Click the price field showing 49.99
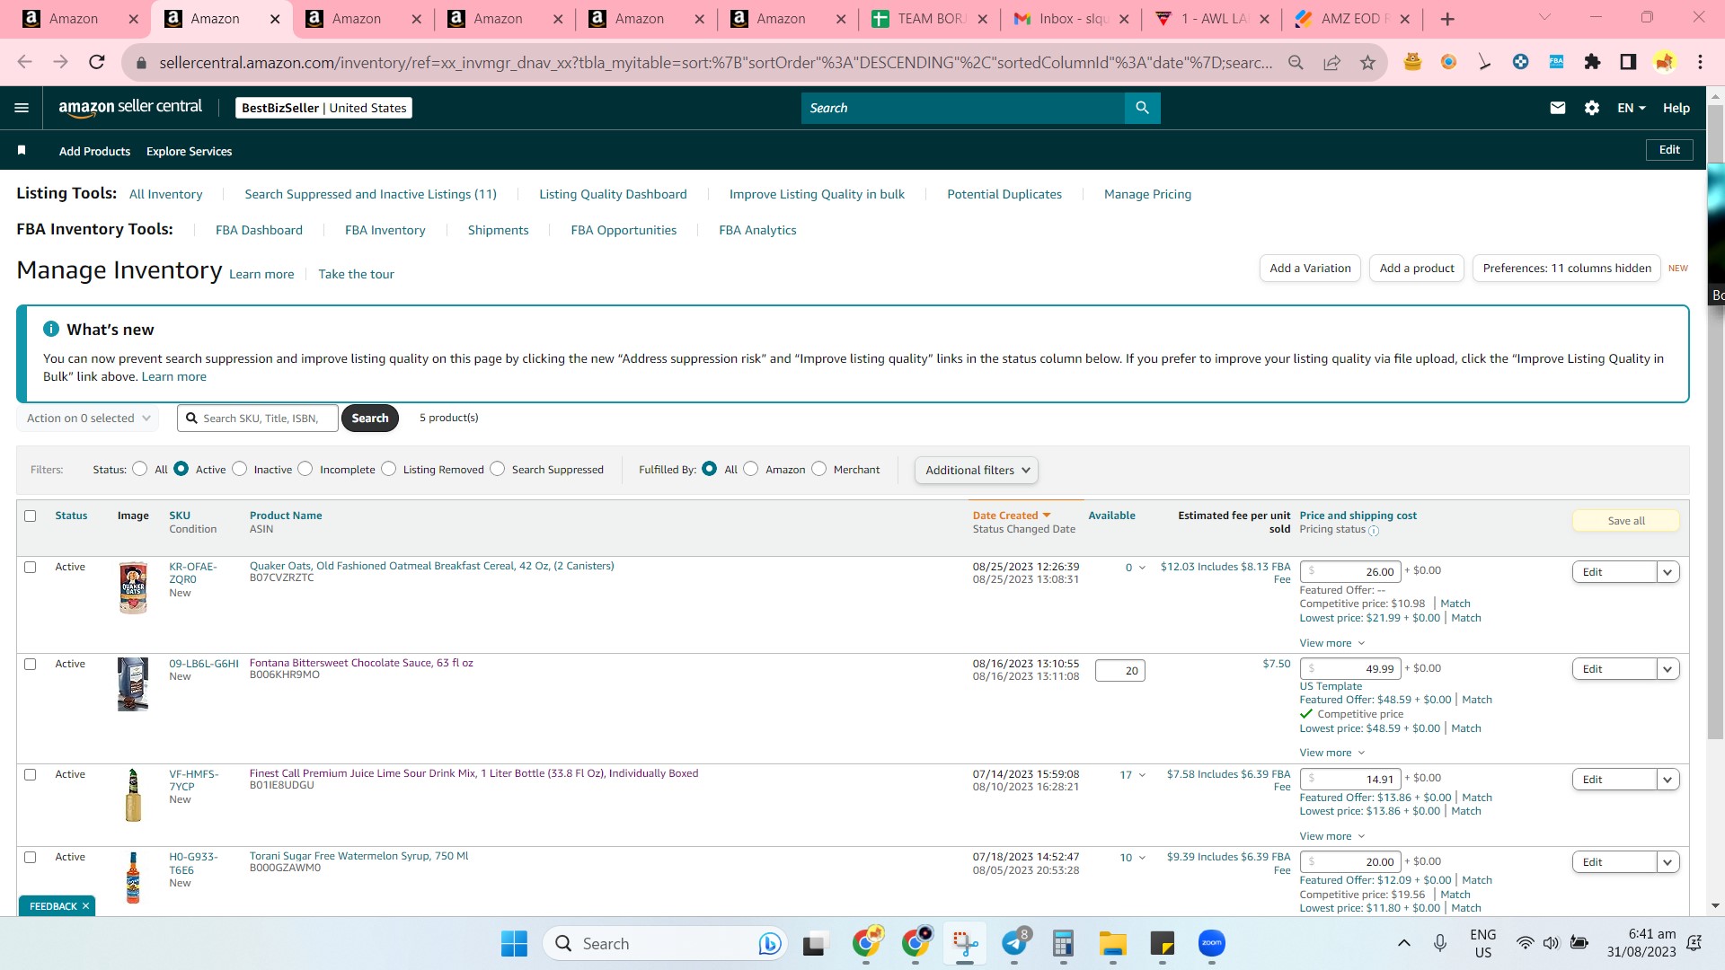 pos(1350,669)
